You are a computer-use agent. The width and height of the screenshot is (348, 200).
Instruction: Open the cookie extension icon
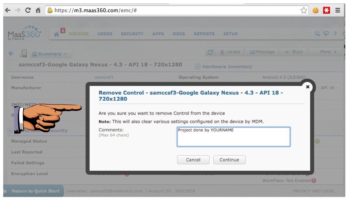tap(315, 10)
